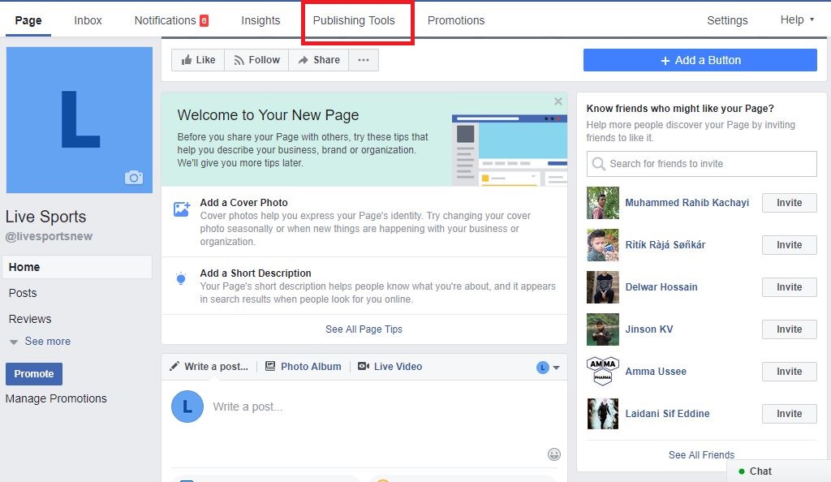Image resolution: width=831 pixels, height=482 pixels.
Task: Start a Live Video
Action: point(390,367)
